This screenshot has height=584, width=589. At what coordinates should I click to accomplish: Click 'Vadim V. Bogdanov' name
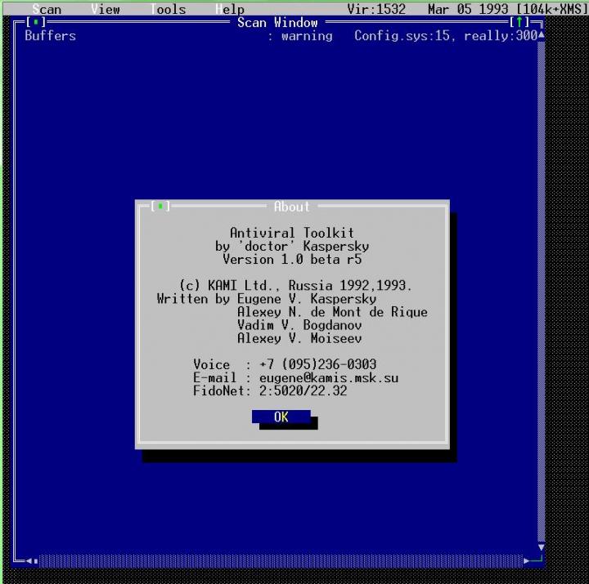pos(299,325)
